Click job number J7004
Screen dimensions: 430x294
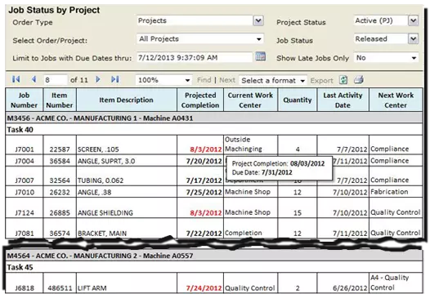tap(25, 161)
